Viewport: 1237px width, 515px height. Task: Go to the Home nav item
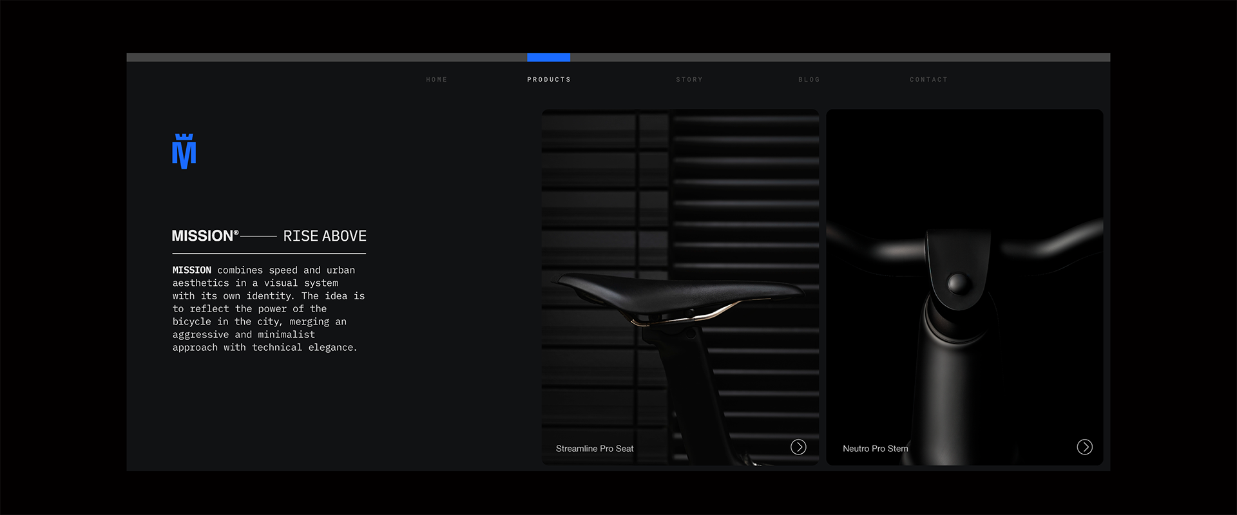click(x=436, y=80)
